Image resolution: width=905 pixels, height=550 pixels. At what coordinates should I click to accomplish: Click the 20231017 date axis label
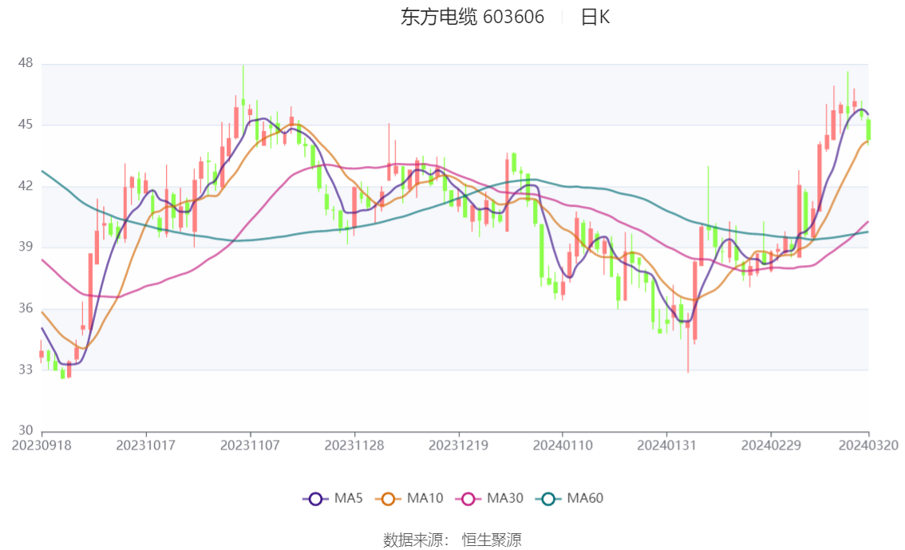(x=145, y=445)
